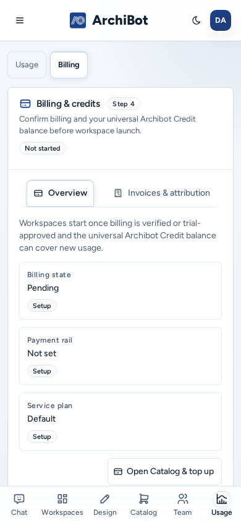Click the Step 4 badge

coord(124,104)
